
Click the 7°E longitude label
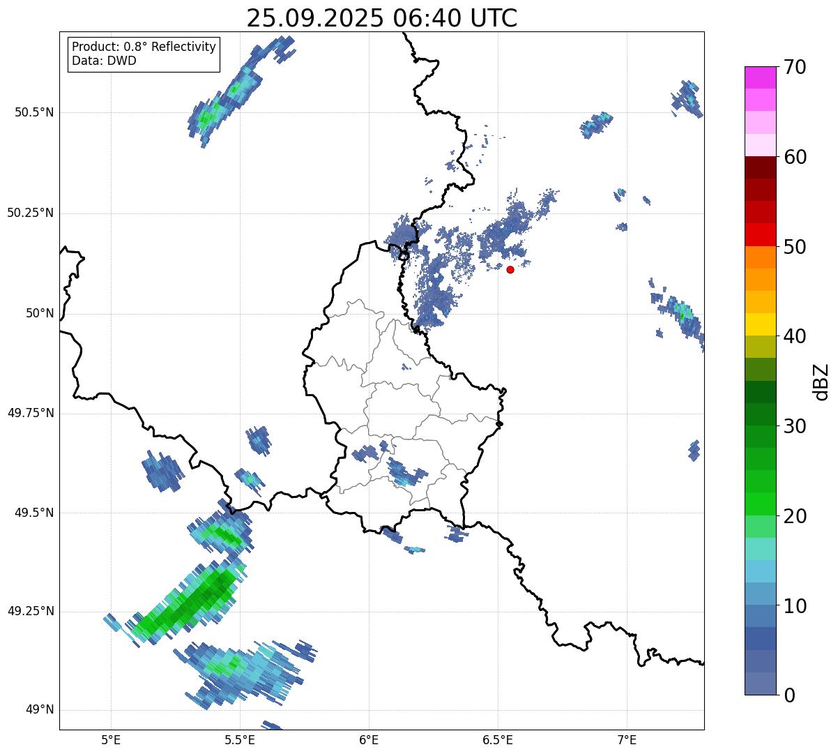(627, 739)
